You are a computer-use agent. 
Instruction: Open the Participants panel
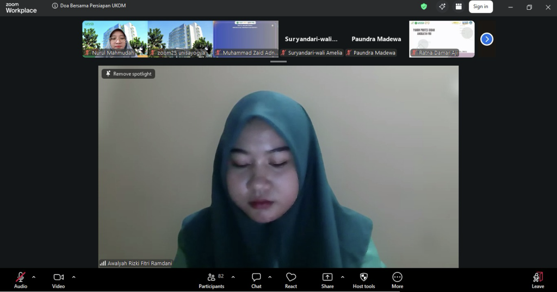coord(211,277)
